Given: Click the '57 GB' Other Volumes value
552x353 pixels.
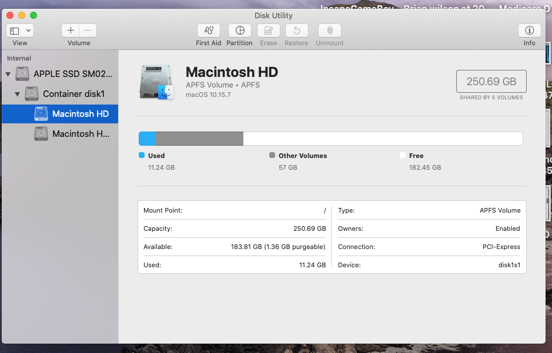Looking at the screenshot, I should 288,167.
